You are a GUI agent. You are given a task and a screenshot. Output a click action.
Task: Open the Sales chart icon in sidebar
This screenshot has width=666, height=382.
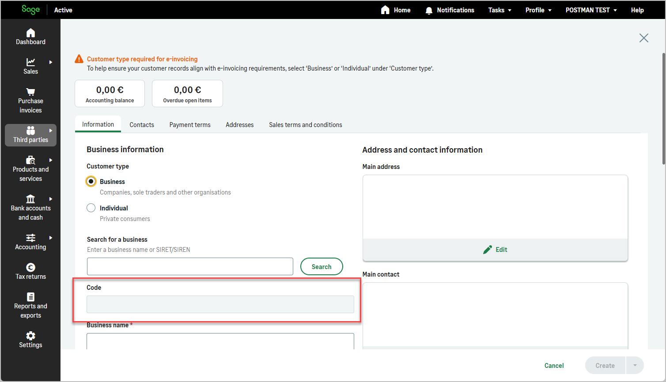pos(30,62)
